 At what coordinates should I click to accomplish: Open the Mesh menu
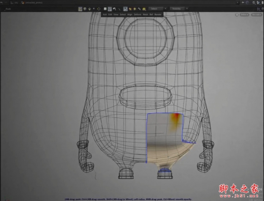pyautogui.click(x=145, y=14)
